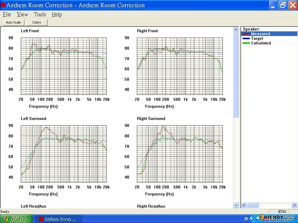Image resolution: width=298 pixels, height=223 pixels.
Task: Click the NUM status bar indicator
Action: click(282, 211)
